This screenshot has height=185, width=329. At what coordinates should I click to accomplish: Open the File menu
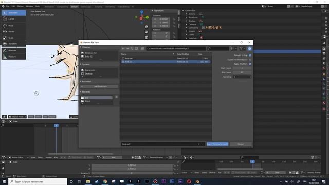click(8, 6)
